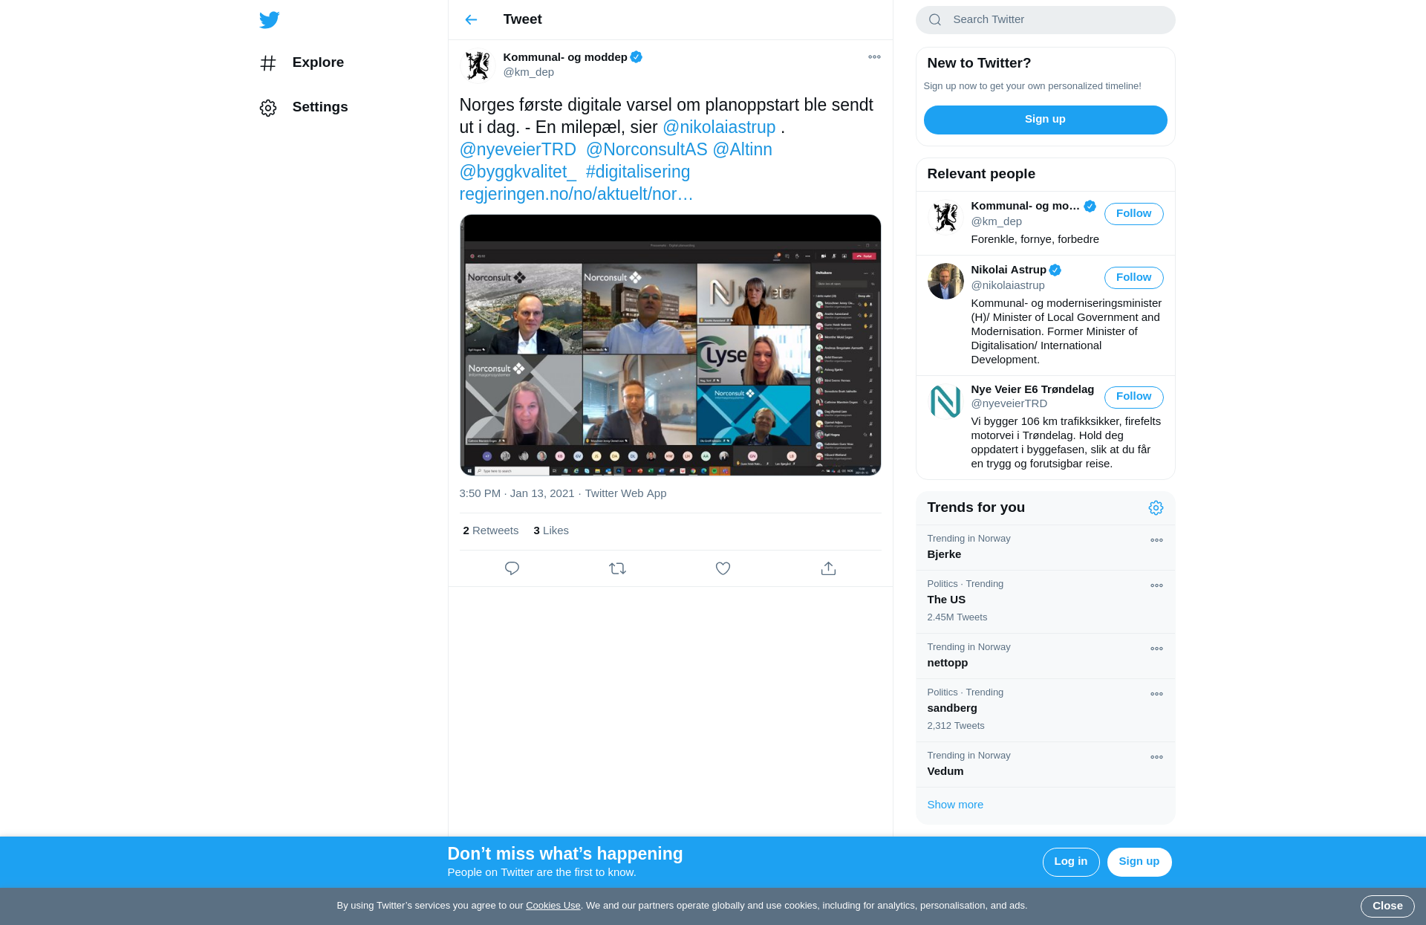Open @nikolaiastrup handle in Relevant people

coord(1007,285)
